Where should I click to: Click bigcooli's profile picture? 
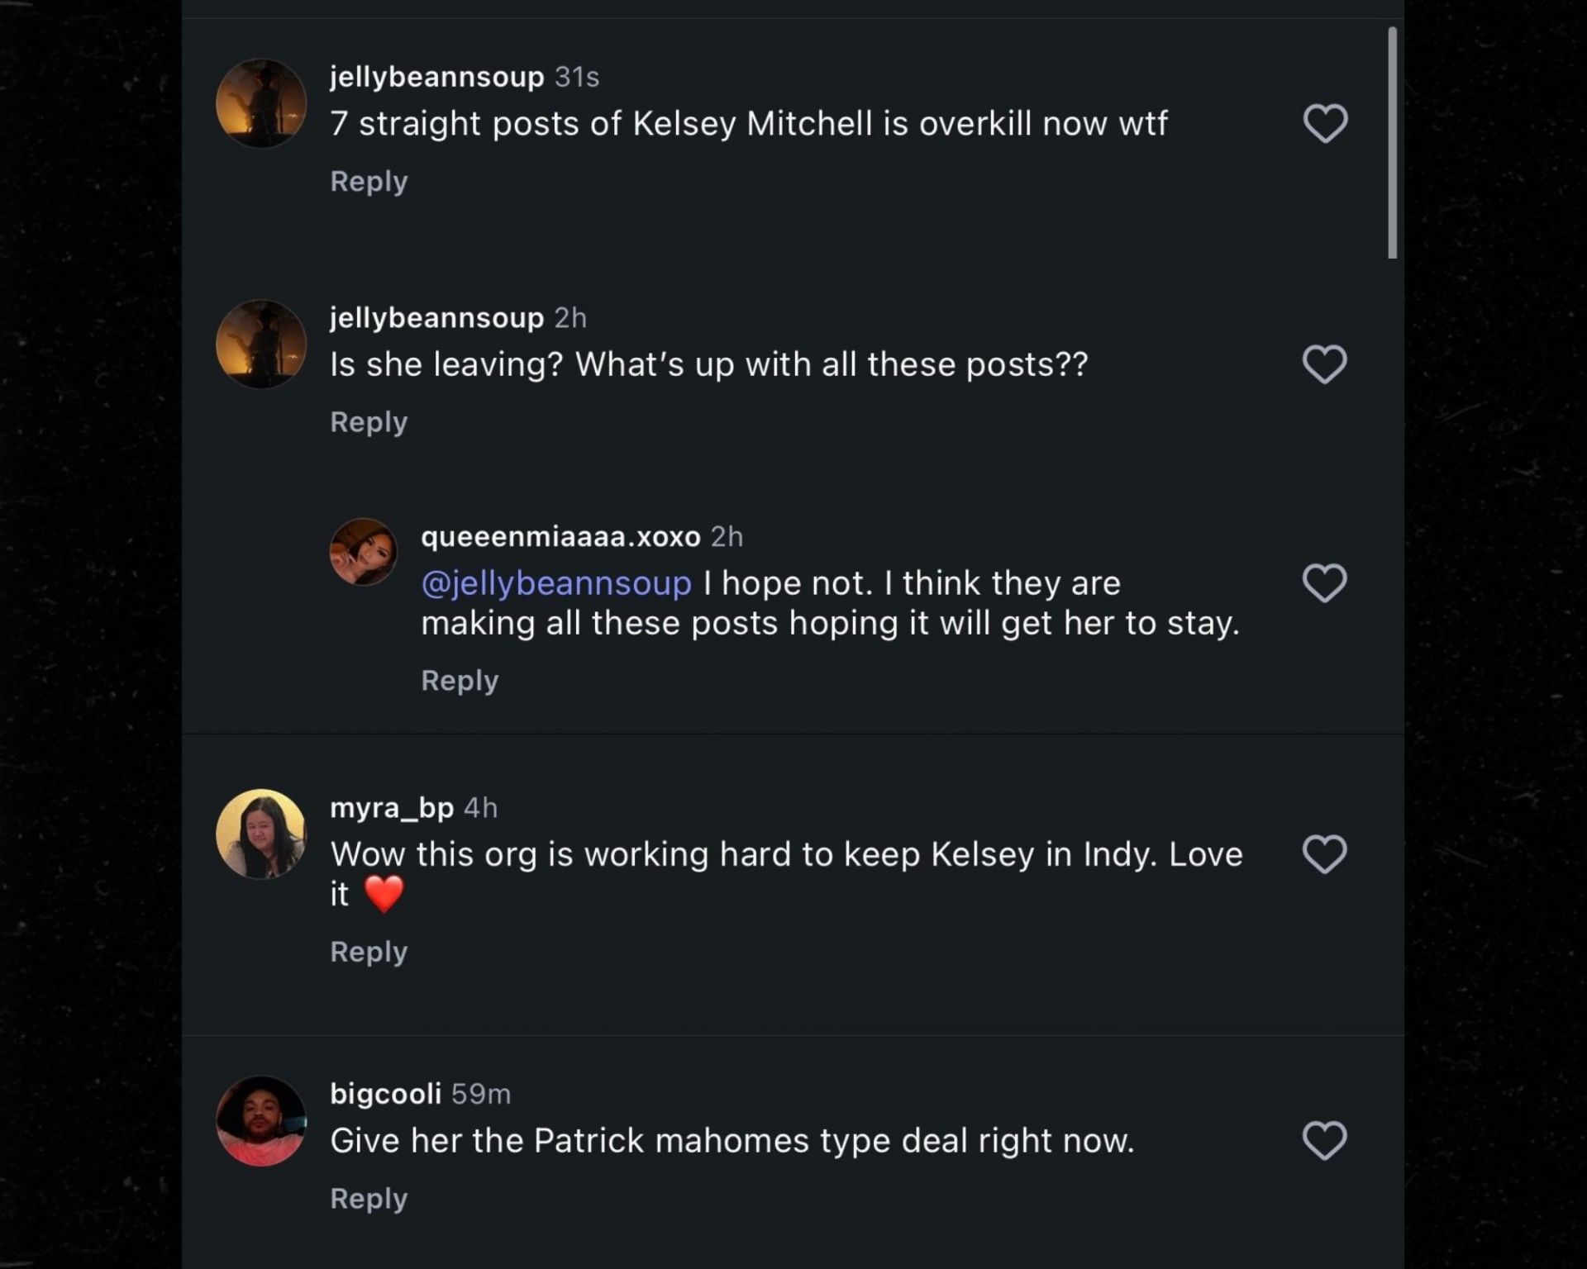[261, 1121]
